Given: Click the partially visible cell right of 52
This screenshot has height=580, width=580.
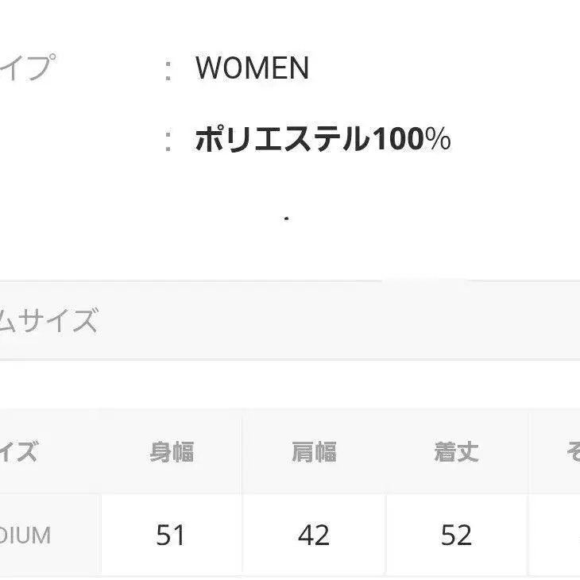Looking at the screenshot, I should click(556, 535).
